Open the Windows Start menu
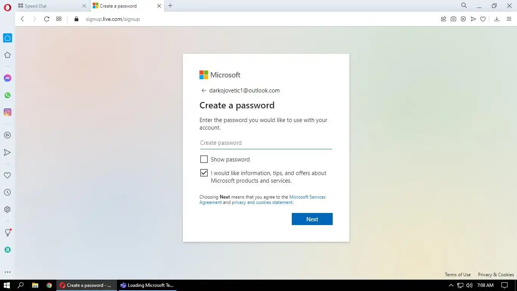The height and width of the screenshot is (291, 517). [7, 285]
